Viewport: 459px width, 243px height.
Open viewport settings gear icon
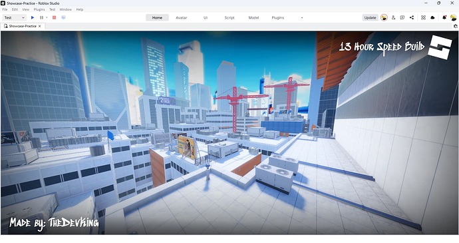pos(456,26)
